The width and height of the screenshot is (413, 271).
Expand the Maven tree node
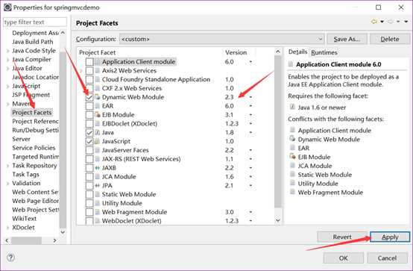[x=8, y=104]
